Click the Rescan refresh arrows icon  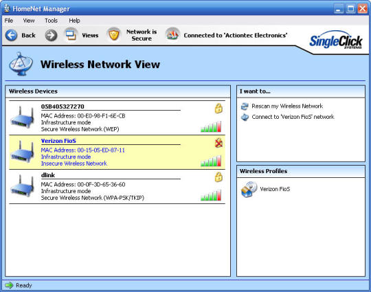[x=245, y=106]
